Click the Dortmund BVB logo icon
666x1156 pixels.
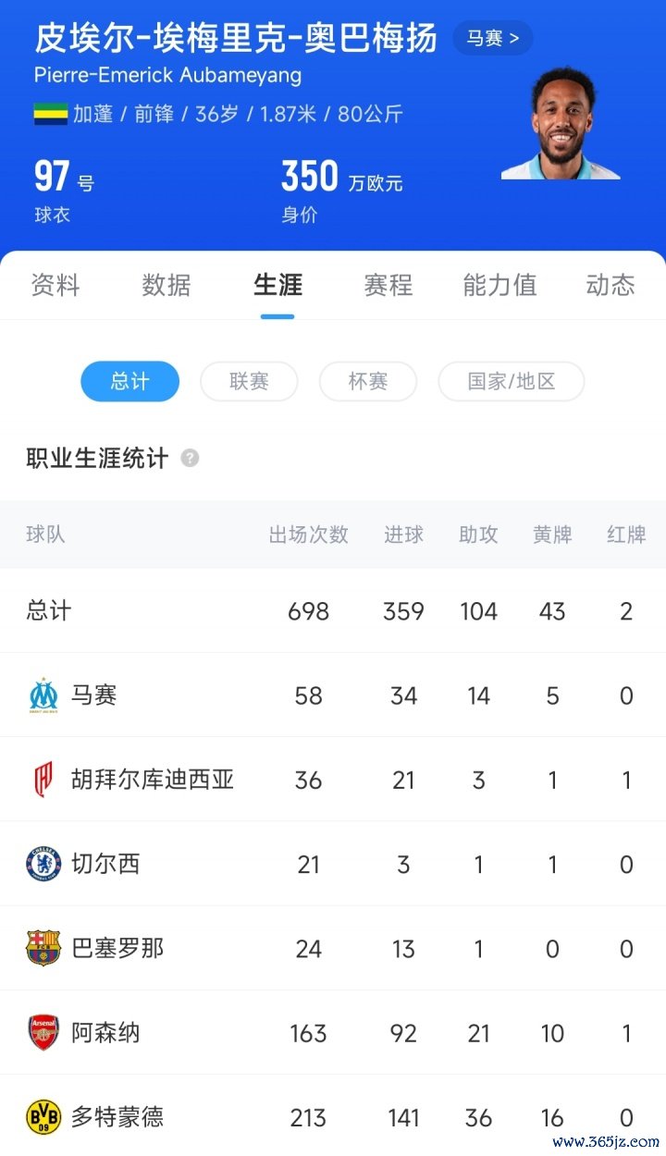43,1117
